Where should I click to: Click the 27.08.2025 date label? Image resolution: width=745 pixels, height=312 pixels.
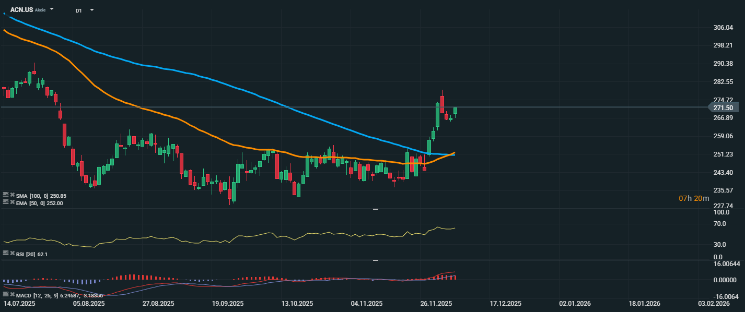point(158,304)
